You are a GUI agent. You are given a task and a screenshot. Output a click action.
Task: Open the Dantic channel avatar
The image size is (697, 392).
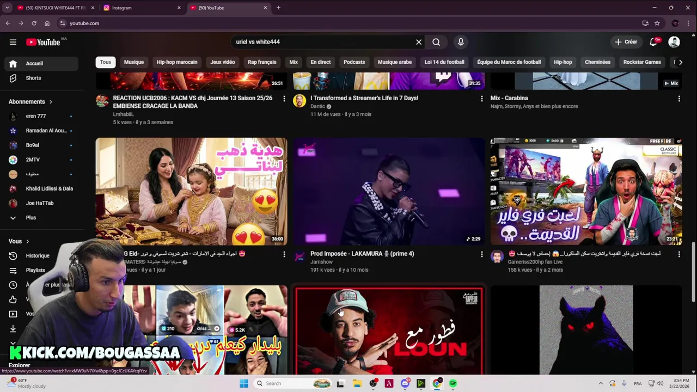click(299, 101)
